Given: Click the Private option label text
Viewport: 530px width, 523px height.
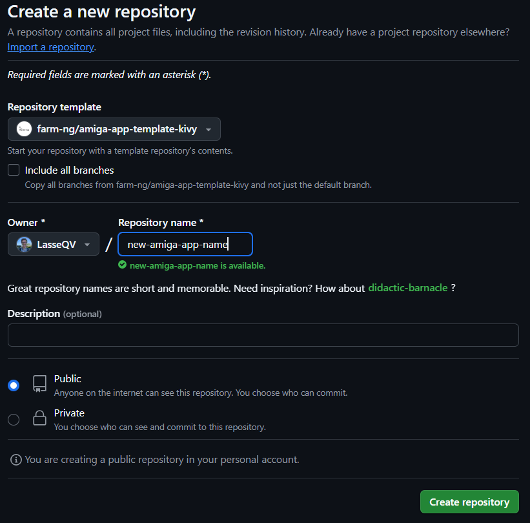Looking at the screenshot, I should tap(69, 413).
